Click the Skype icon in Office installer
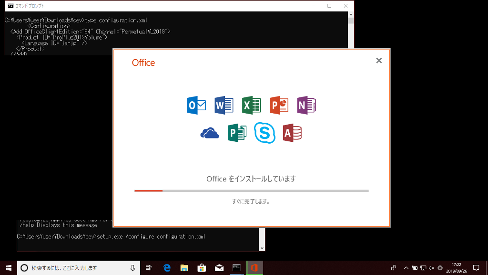The height and width of the screenshot is (275, 488). tap(264, 133)
